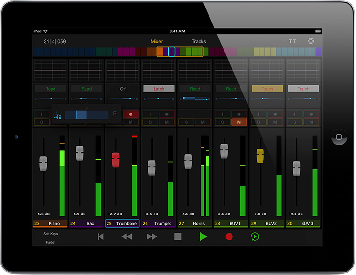Open Read automation mode on Piano channel
The image size is (356, 275).
(50, 89)
